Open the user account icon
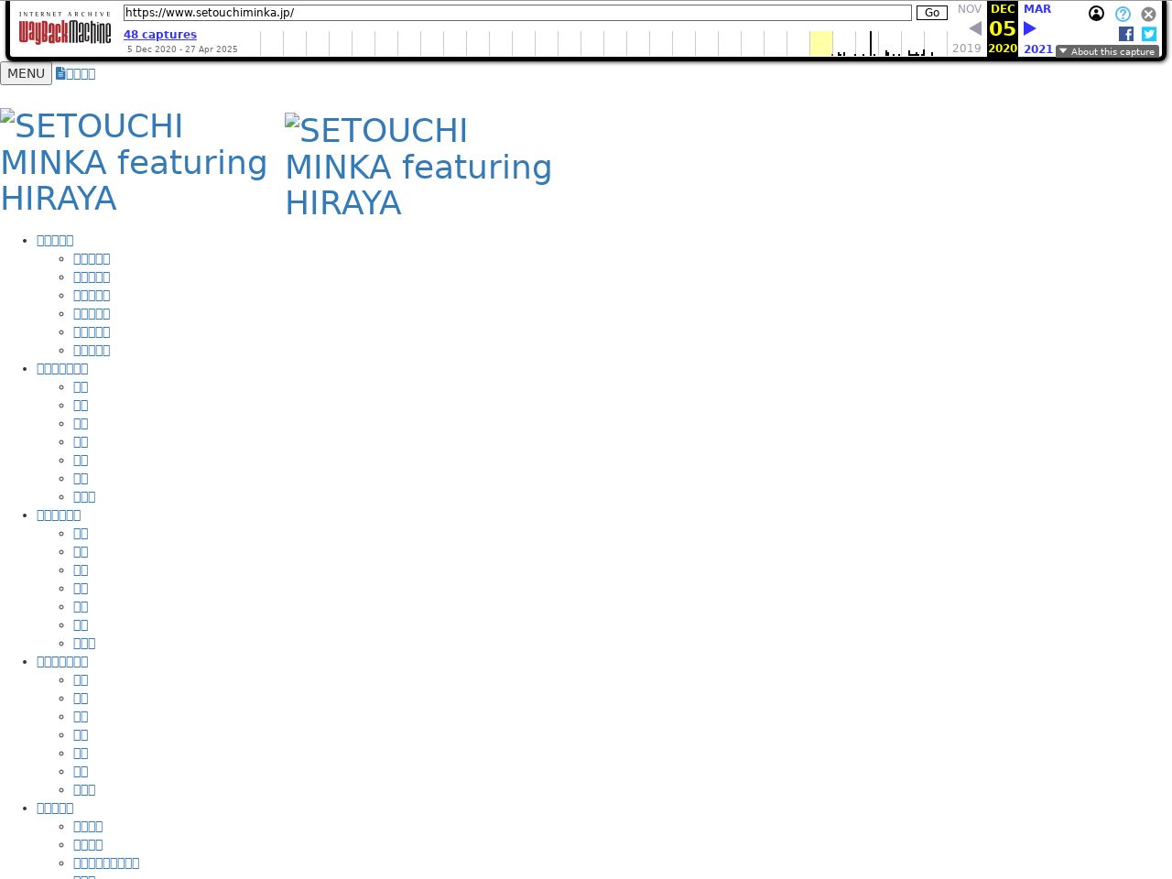Image resolution: width=1172 pixels, height=879 pixels. (1096, 14)
